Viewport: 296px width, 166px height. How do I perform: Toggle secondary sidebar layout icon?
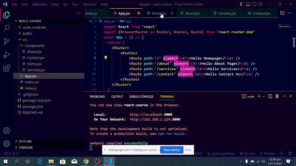click(x=254, y=4)
